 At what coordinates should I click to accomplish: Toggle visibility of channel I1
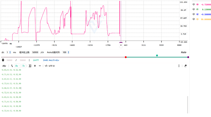pyautogui.click(x=194, y=9)
